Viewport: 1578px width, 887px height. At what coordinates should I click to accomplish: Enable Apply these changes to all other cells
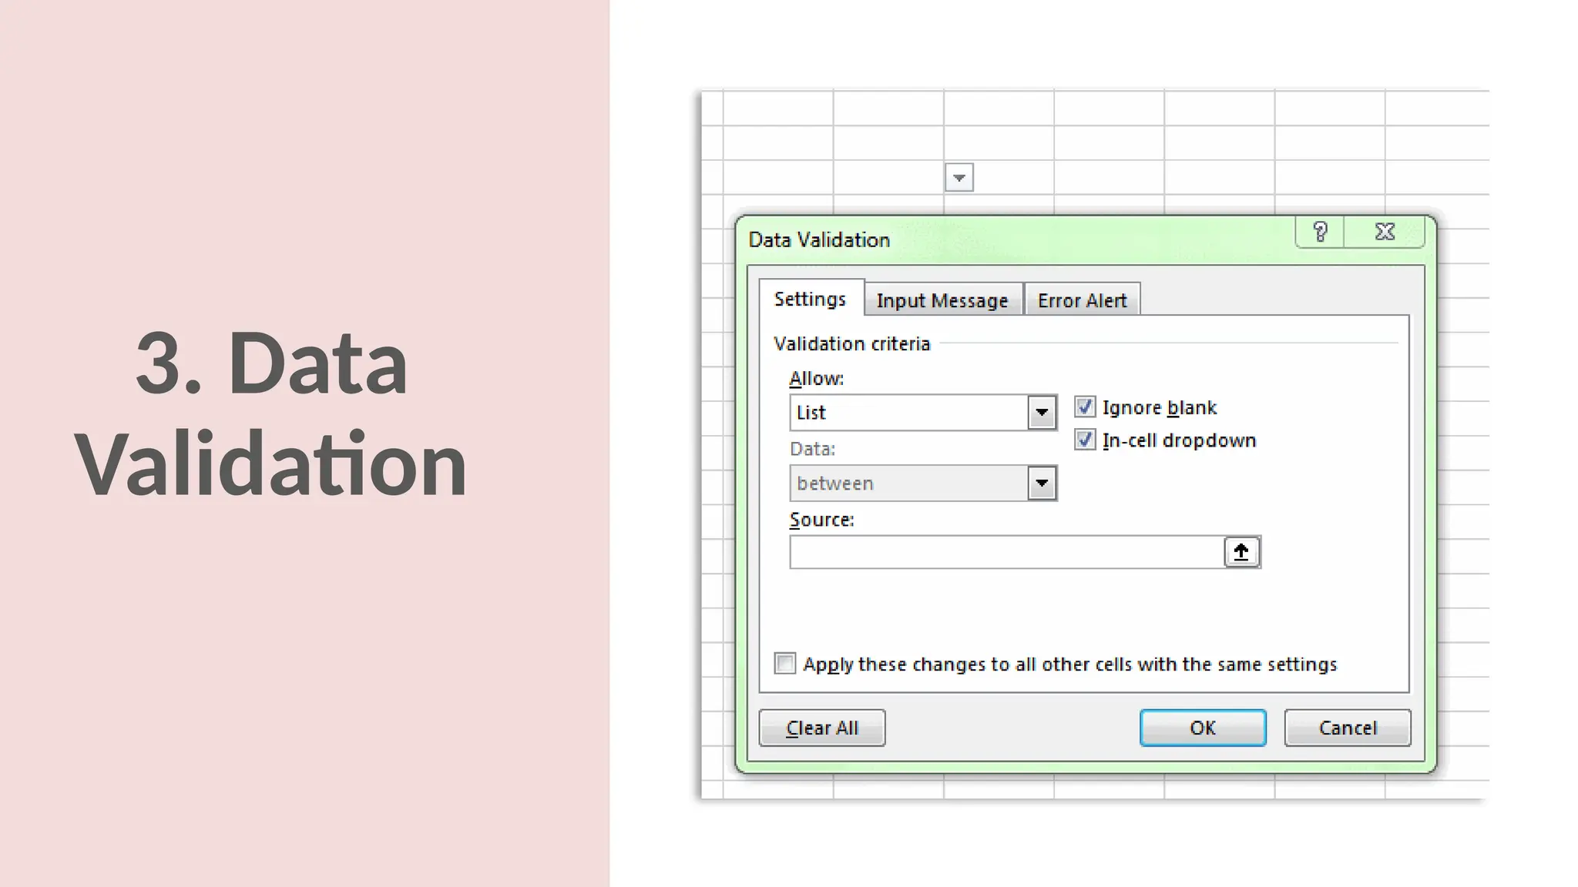point(784,663)
